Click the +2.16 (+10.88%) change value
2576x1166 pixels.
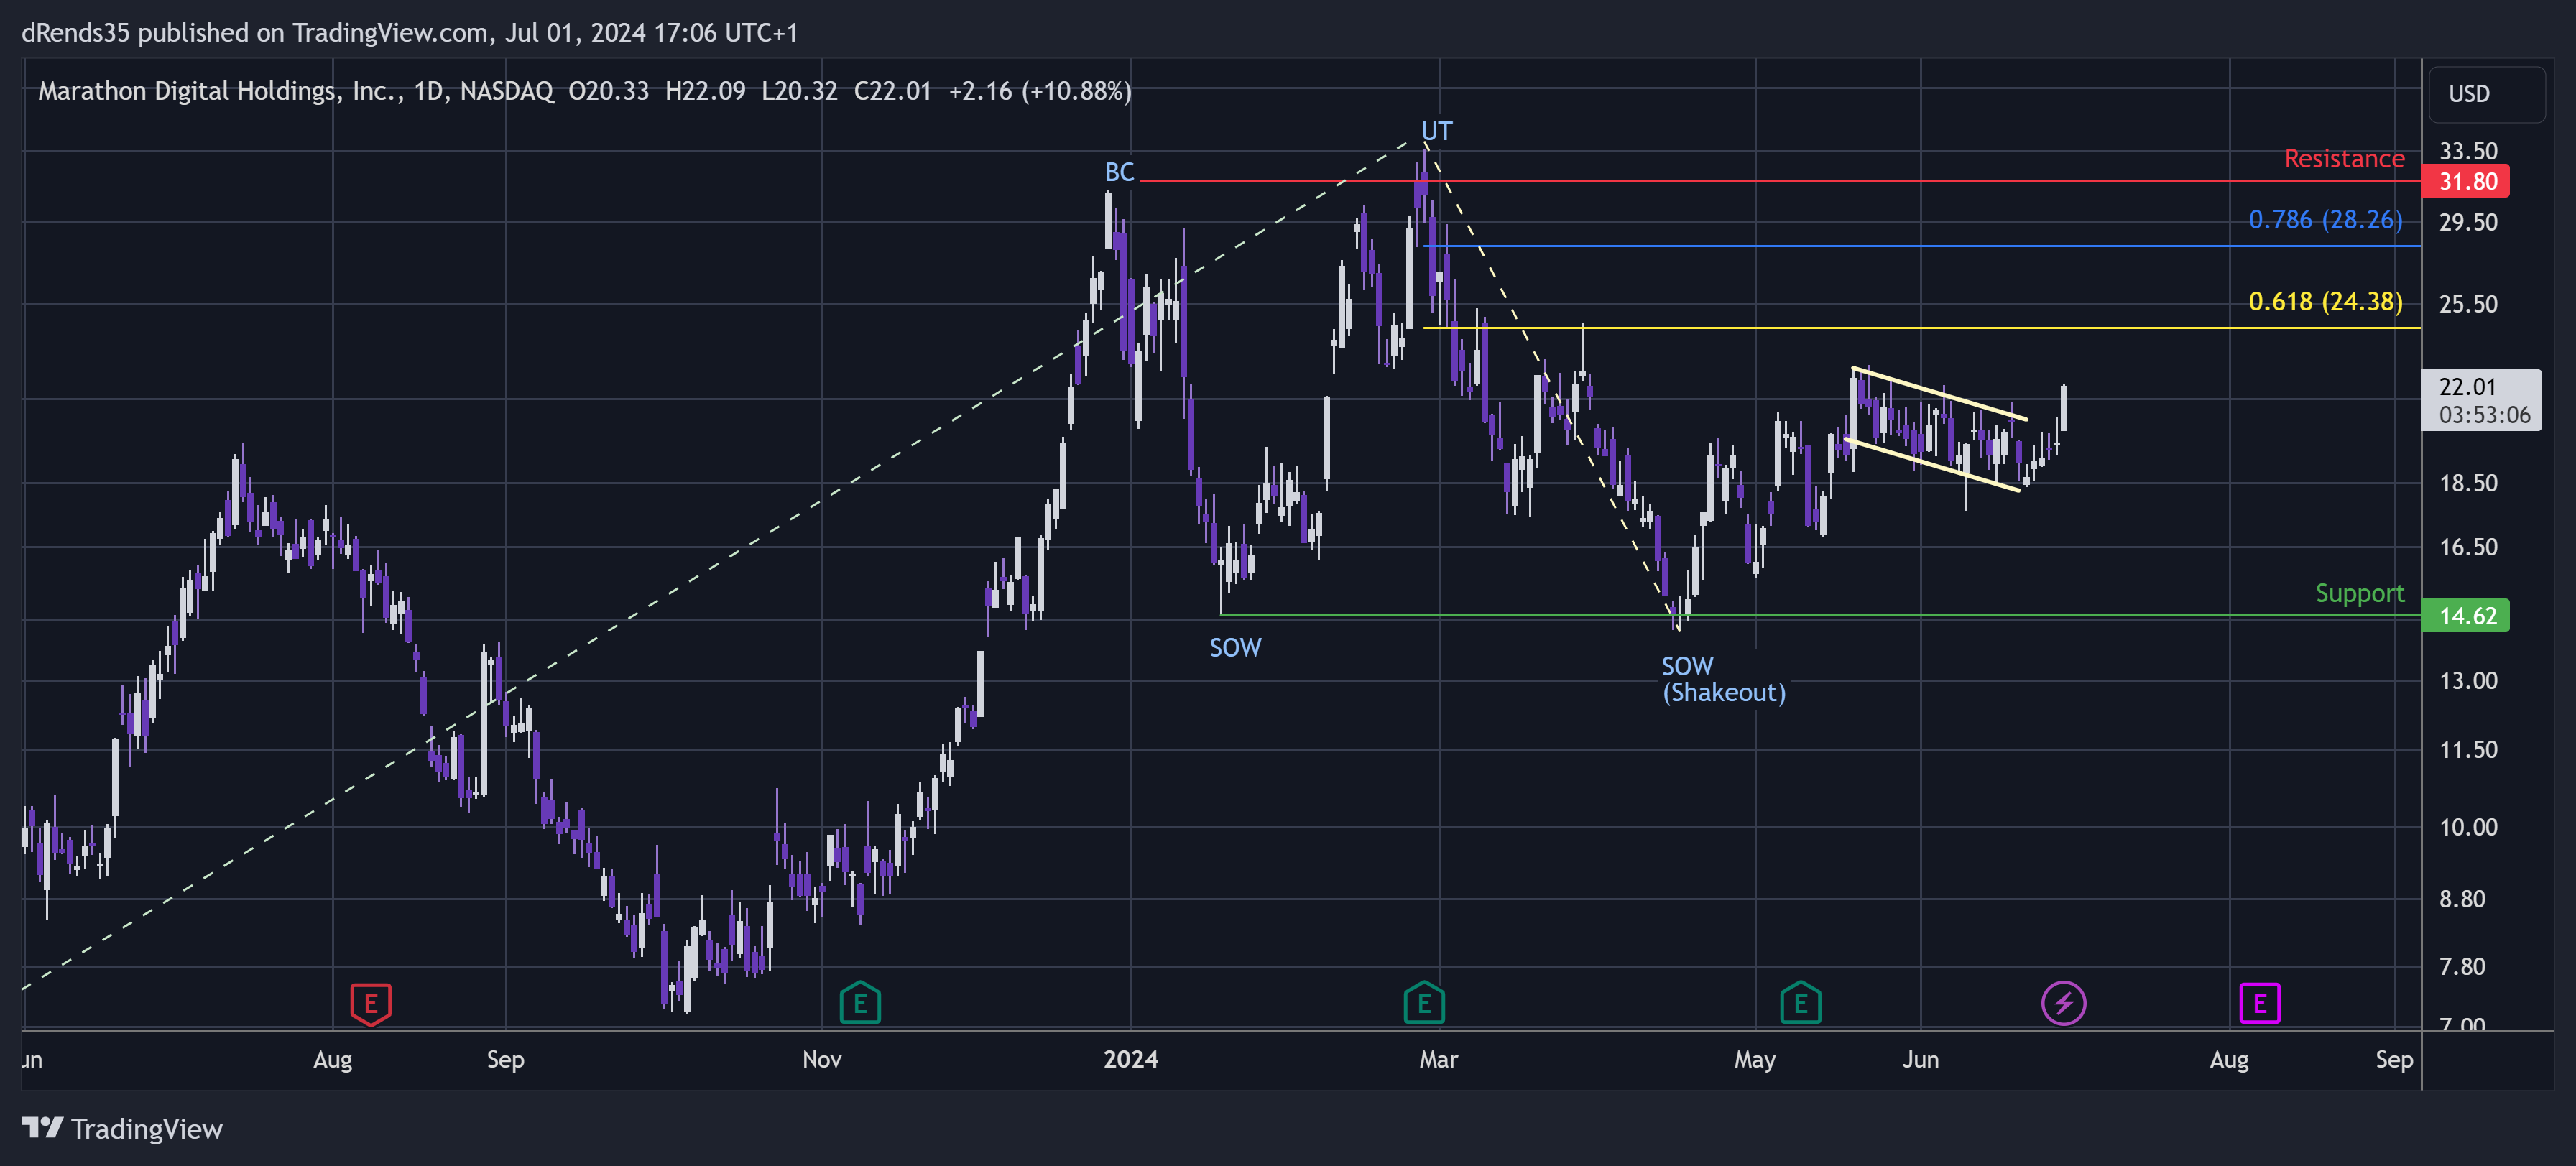point(1039,91)
